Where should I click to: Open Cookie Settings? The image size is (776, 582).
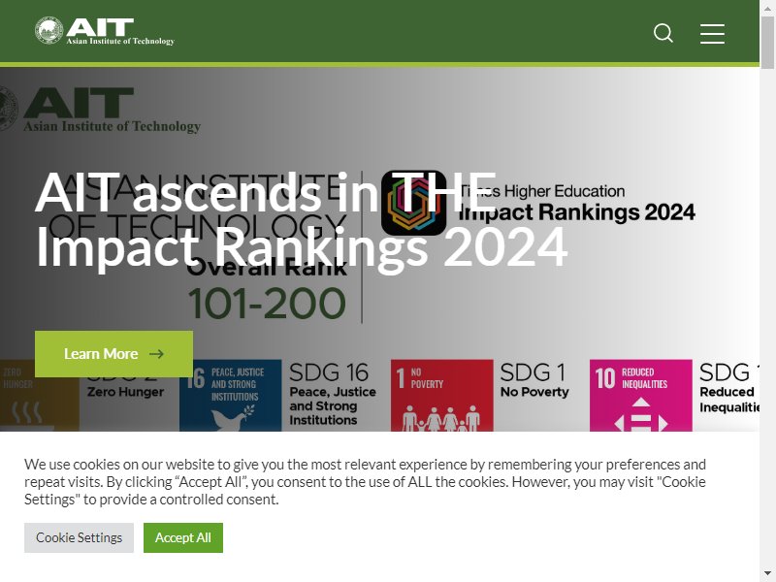pyautogui.click(x=80, y=537)
